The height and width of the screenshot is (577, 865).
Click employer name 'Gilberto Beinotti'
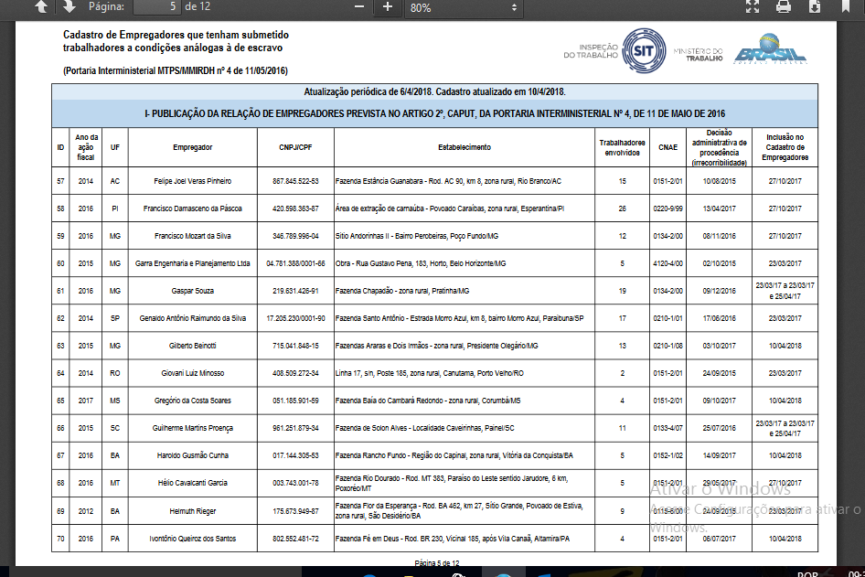193,346
